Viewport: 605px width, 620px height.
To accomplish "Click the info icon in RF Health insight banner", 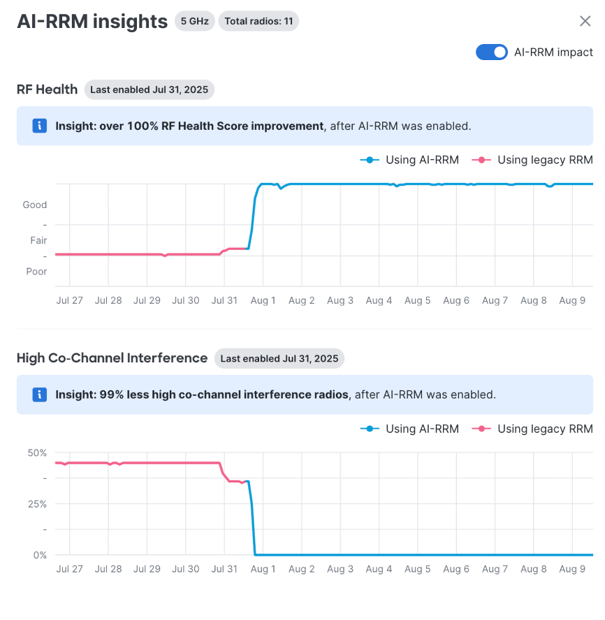I will (40, 126).
